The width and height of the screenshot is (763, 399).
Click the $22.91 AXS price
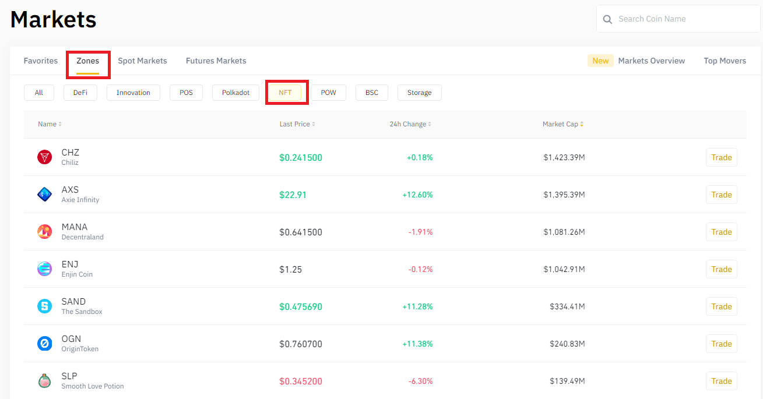pos(293,195)
